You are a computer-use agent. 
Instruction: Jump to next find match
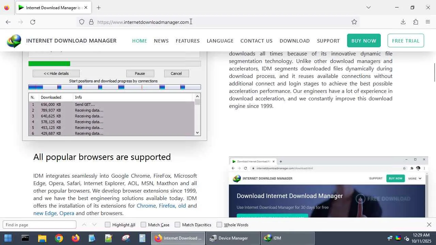94,225
